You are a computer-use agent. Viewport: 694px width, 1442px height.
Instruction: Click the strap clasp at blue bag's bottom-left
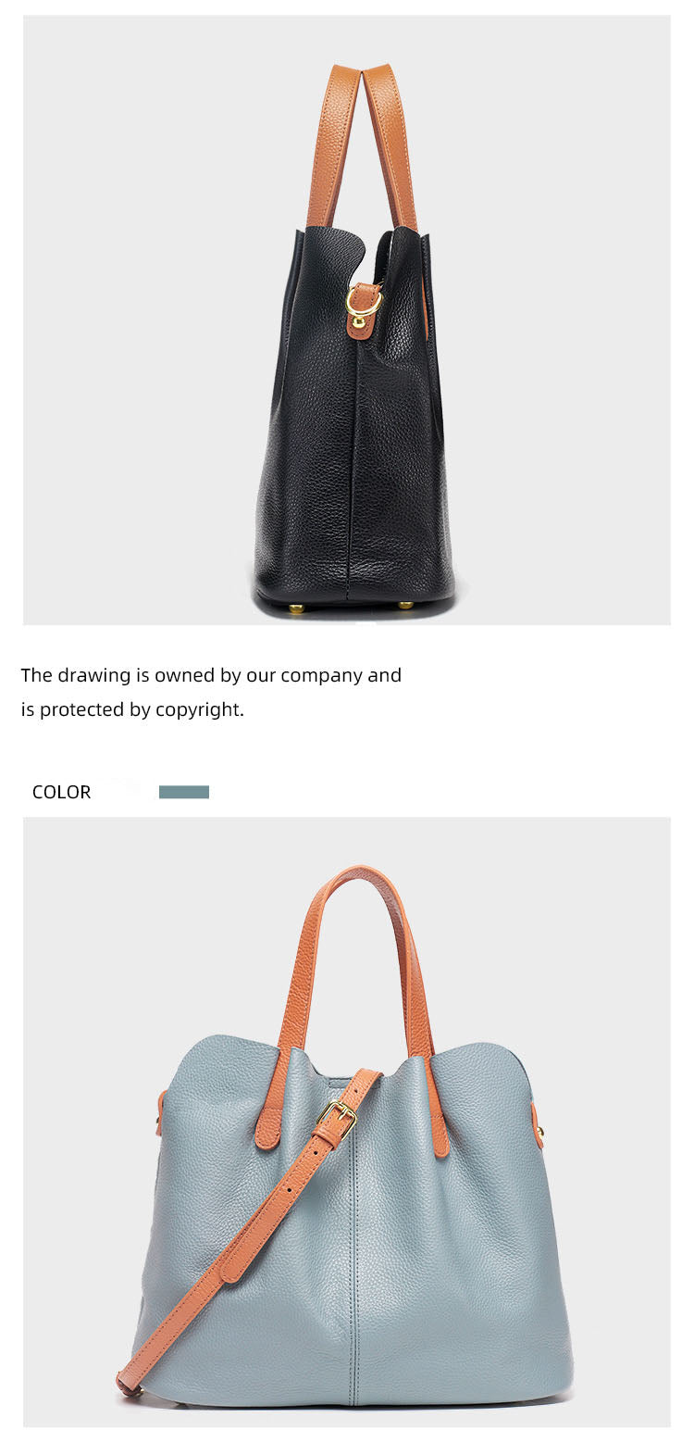coord(128,1386)
